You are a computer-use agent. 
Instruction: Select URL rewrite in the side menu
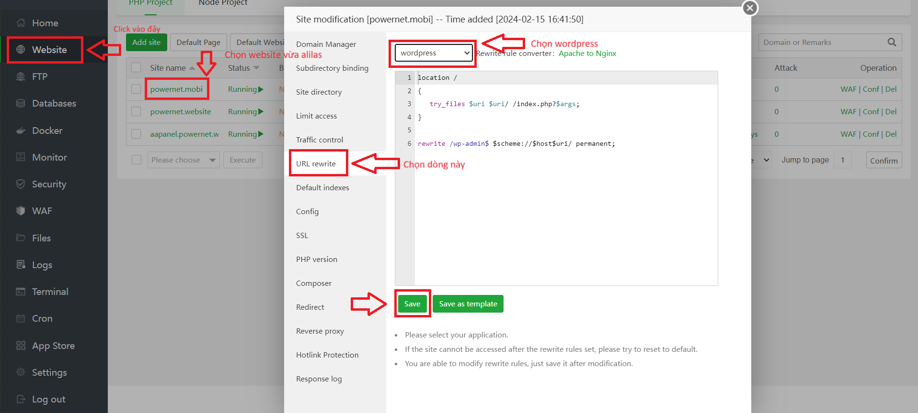316,163
